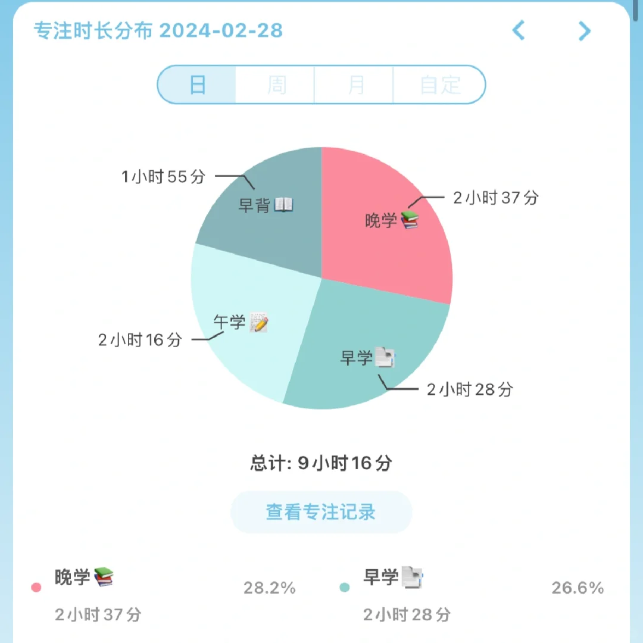The image size is (643, 643).
Task: Click the teal 早学 legend color dot
Action: point(344,588)
